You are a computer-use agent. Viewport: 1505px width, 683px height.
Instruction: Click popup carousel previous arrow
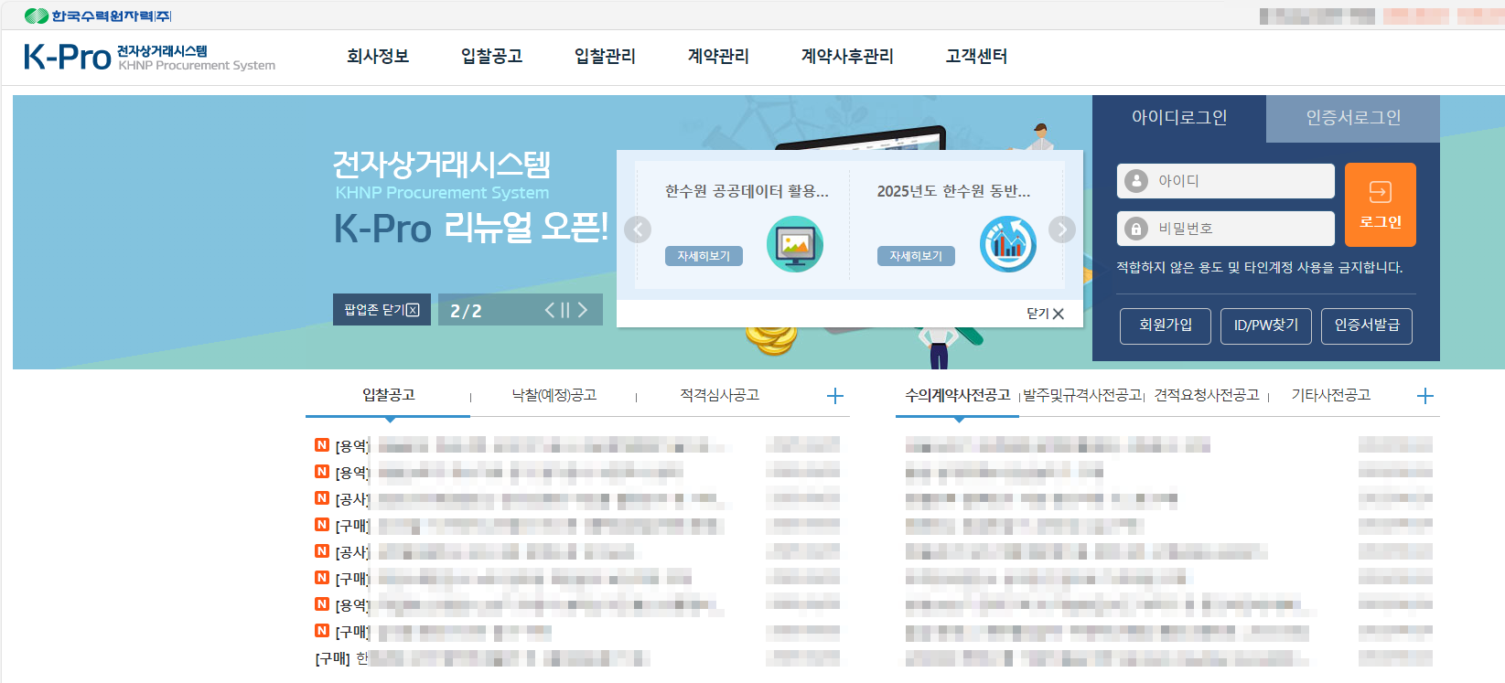(x=638, y=229)
